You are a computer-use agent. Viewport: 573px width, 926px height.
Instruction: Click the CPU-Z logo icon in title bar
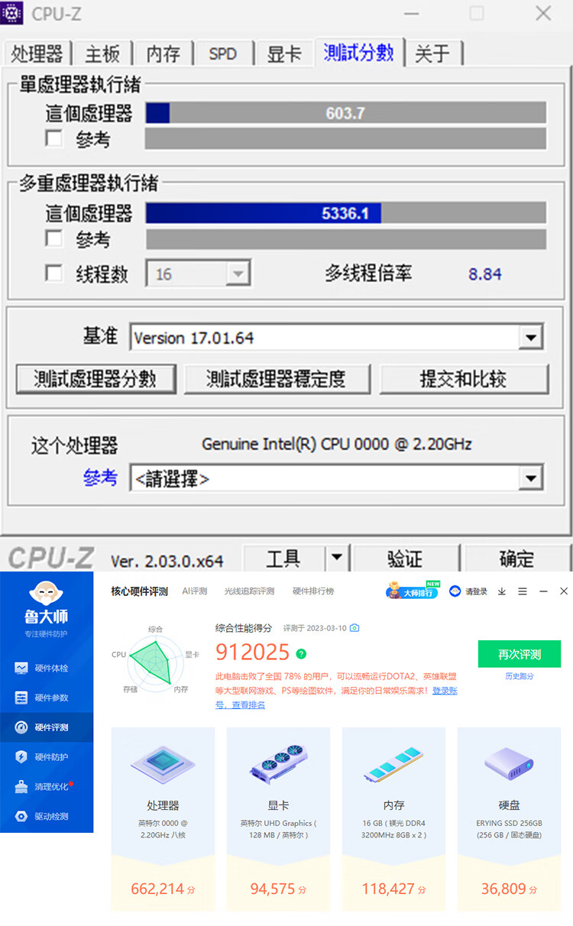click(13, 13)
